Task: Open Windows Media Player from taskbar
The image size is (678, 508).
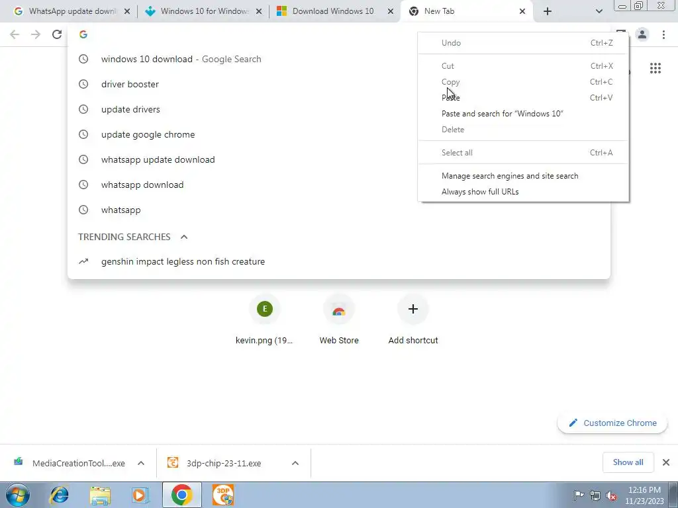Action: [x=140, y=495]
